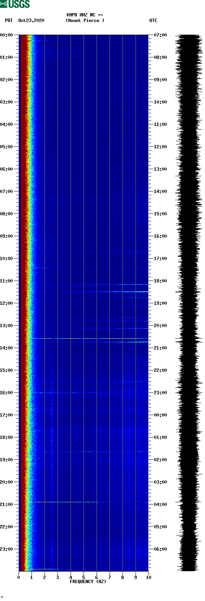Click the 08:00 UTC time label
The width and height of the screenshot is (205, 601).
(x=160, y=57)
